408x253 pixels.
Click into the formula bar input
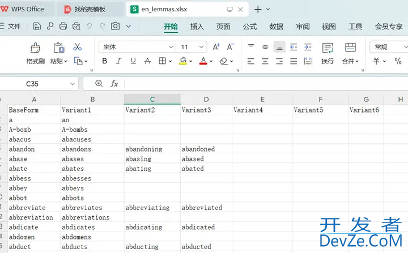click(x=266, y=84)
